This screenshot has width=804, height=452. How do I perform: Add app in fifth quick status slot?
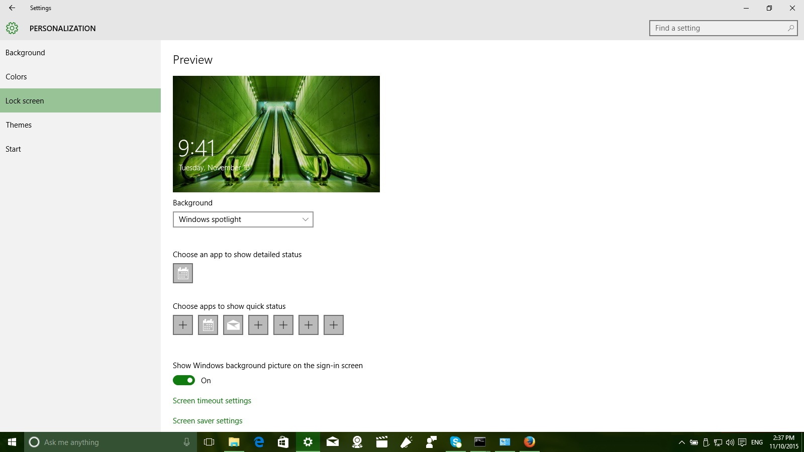point(283,325)
